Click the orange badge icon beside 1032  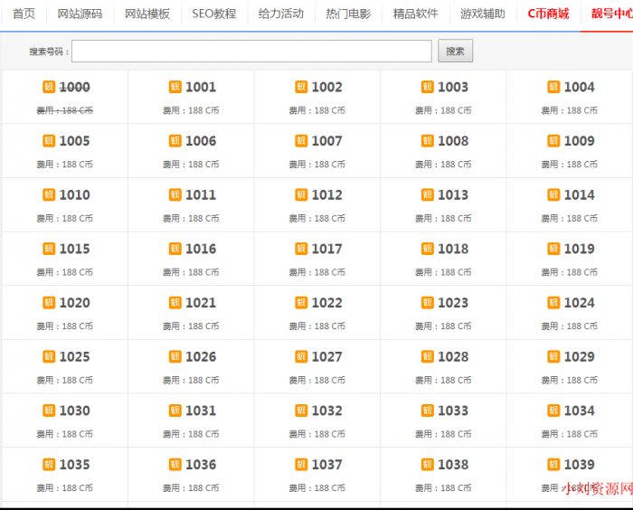tap(301, 411)
